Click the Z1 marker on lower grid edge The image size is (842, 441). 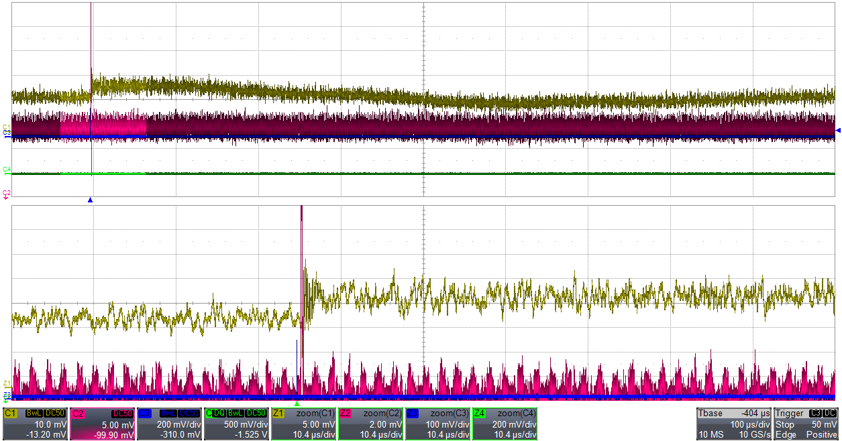(7, 384)
